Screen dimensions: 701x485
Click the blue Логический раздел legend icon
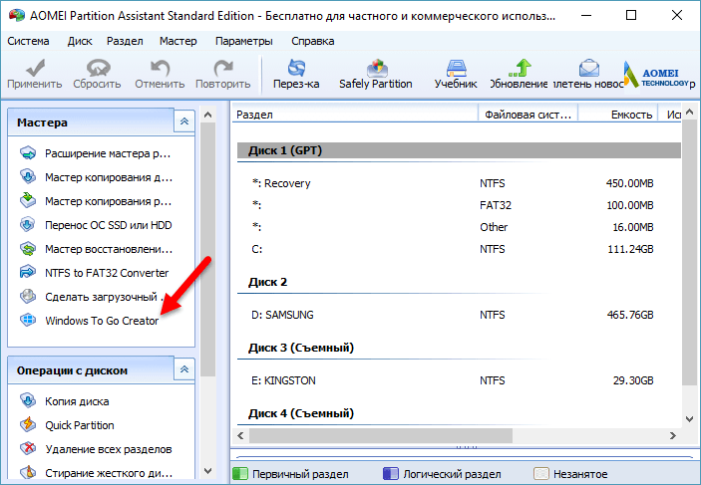click(391, 474)
